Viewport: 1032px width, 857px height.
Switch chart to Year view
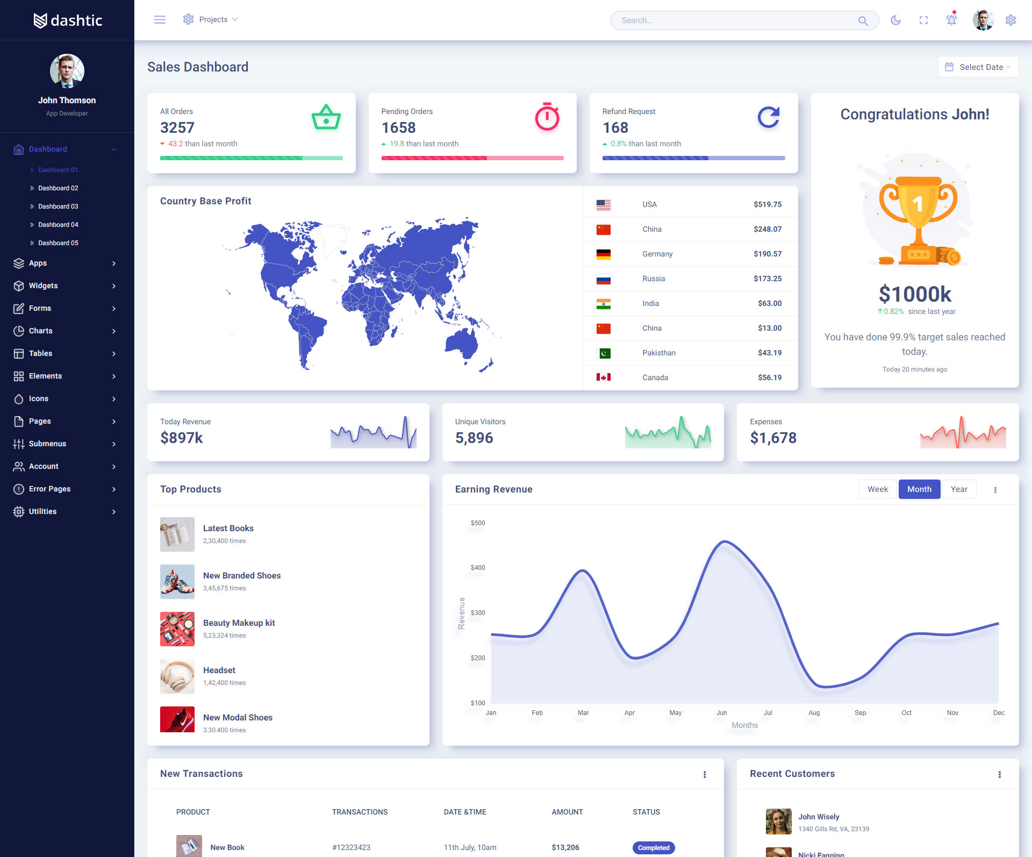point(959,489)
